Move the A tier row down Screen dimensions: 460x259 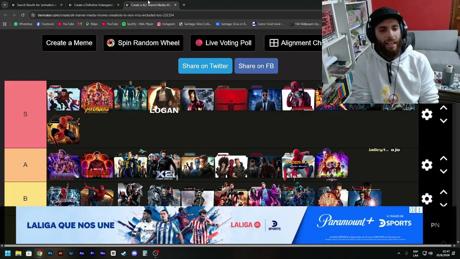443,171
